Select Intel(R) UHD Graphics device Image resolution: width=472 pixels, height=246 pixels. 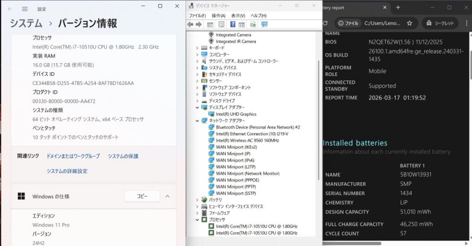point(236,114)
